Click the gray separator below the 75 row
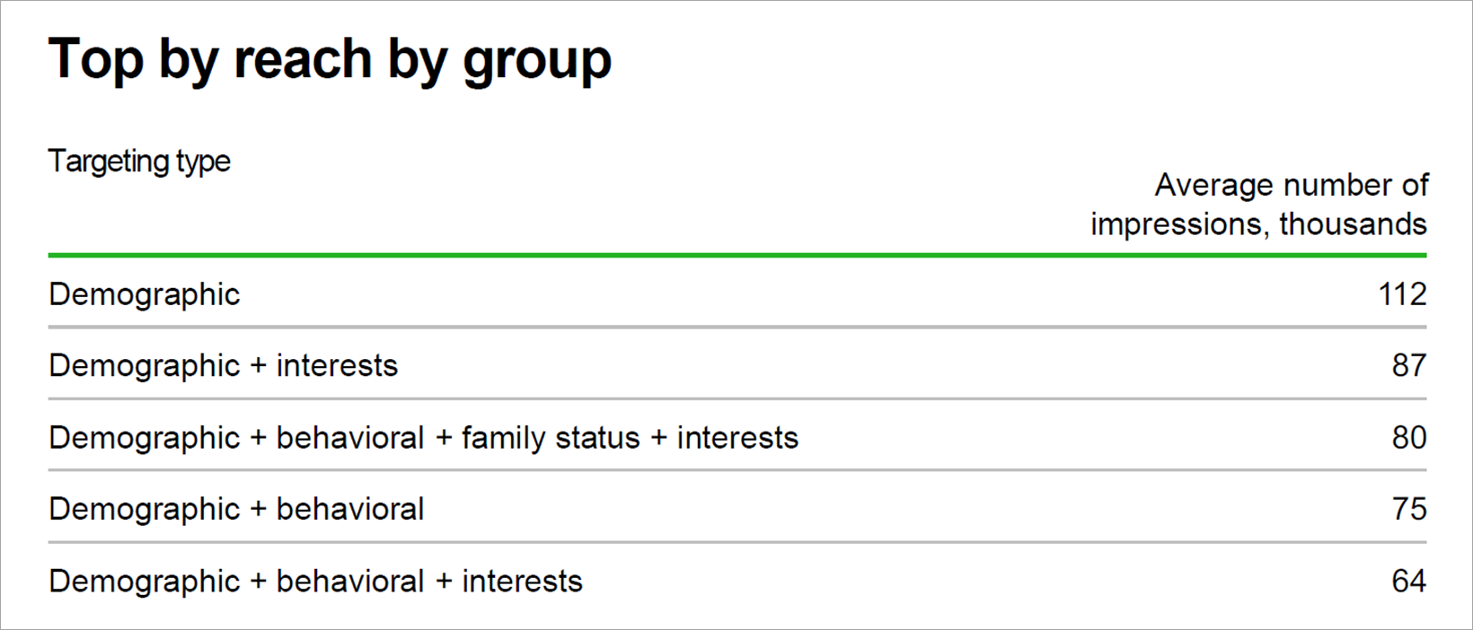1473x630 pixels. [736, 542]
